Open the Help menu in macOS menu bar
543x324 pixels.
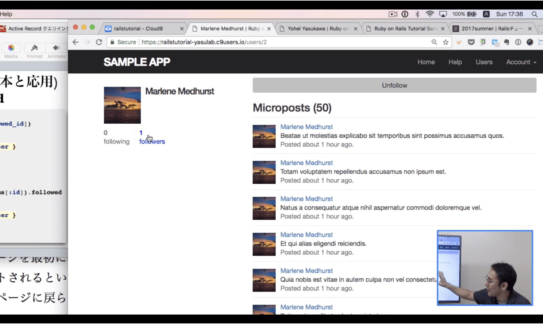click(6, 14)
